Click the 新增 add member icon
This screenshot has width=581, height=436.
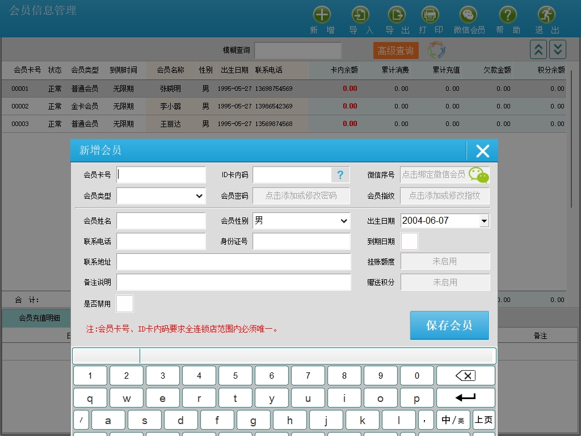point(322,15)
